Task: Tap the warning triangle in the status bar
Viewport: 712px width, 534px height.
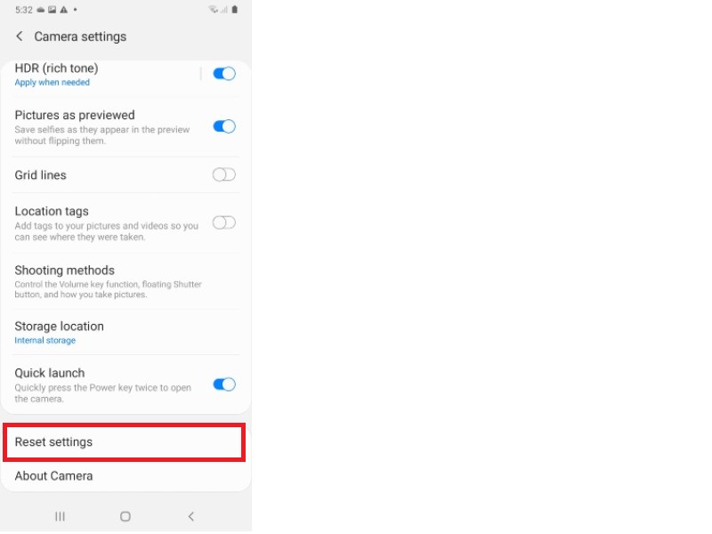Action: [x=63, y=10]
